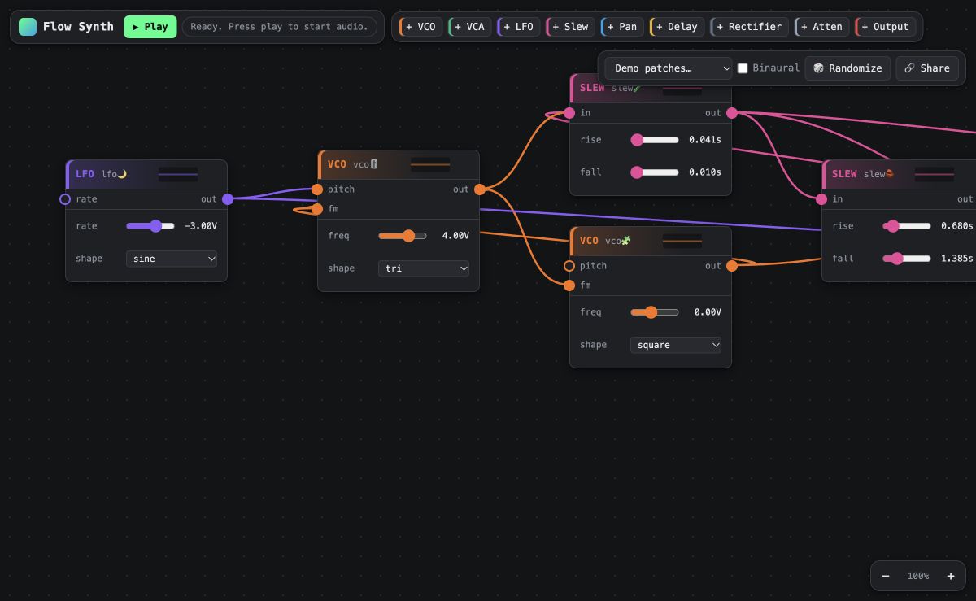This screenshot has height=601, width=976.
Task: Click the Randomize dice button
Action: coord(847,68)
